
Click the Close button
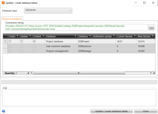[x=146, y=111]
